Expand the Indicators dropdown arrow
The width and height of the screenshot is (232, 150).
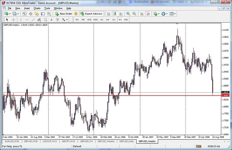pyautogui.click(x=159, y=14)
